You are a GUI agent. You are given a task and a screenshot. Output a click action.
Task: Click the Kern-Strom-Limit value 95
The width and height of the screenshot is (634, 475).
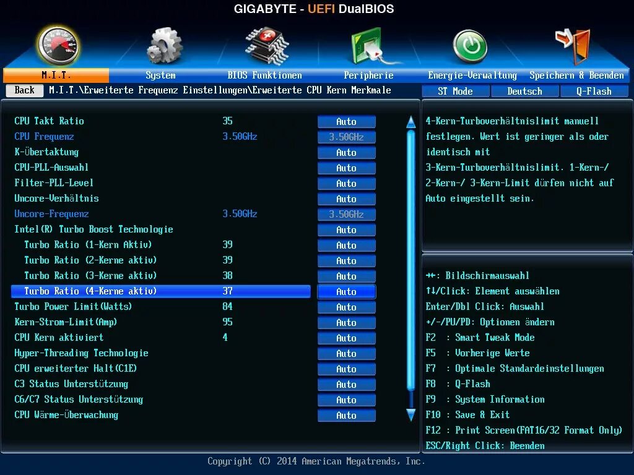coord(228,322)
